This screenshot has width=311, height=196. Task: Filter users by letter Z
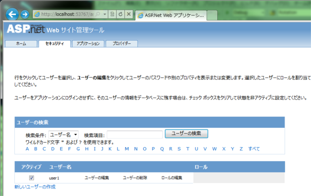tap(241, 149)
